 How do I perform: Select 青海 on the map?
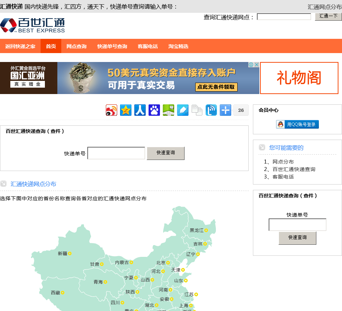(100, 282)
